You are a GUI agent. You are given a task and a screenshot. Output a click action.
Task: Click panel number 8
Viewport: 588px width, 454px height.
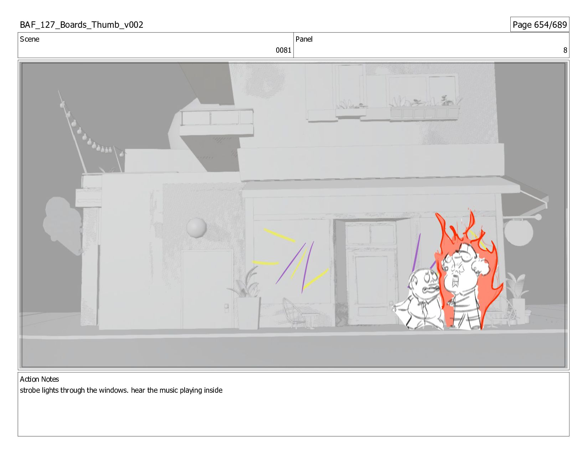(565, 50)
